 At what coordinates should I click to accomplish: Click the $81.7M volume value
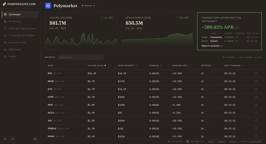point(58,23)
